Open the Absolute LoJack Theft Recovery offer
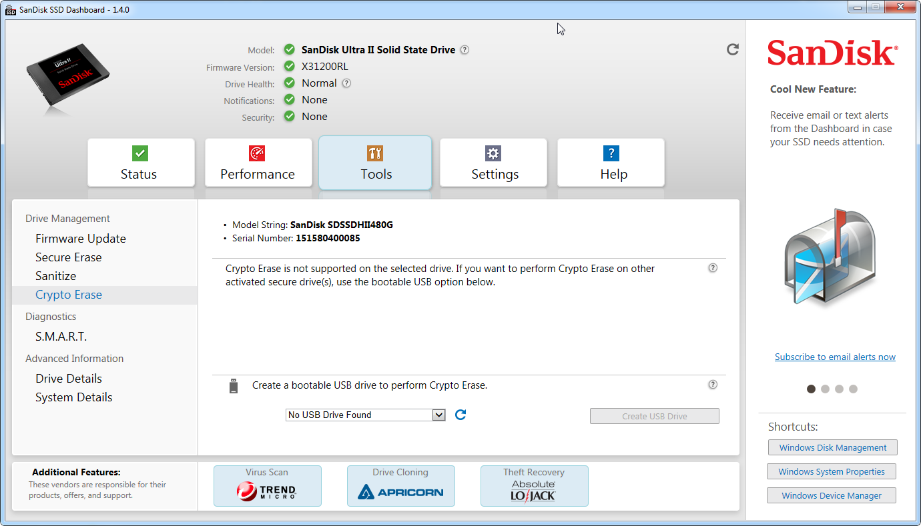Viewport: 921px width, 526px height. point(535,486)
